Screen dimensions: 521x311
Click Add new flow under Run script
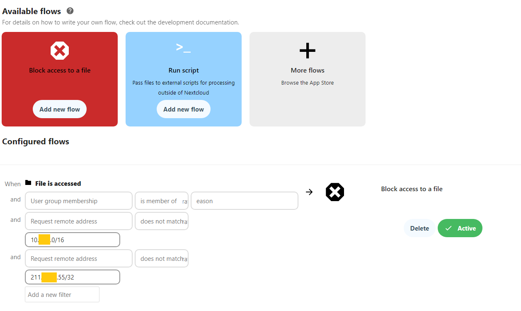[183, 109]
